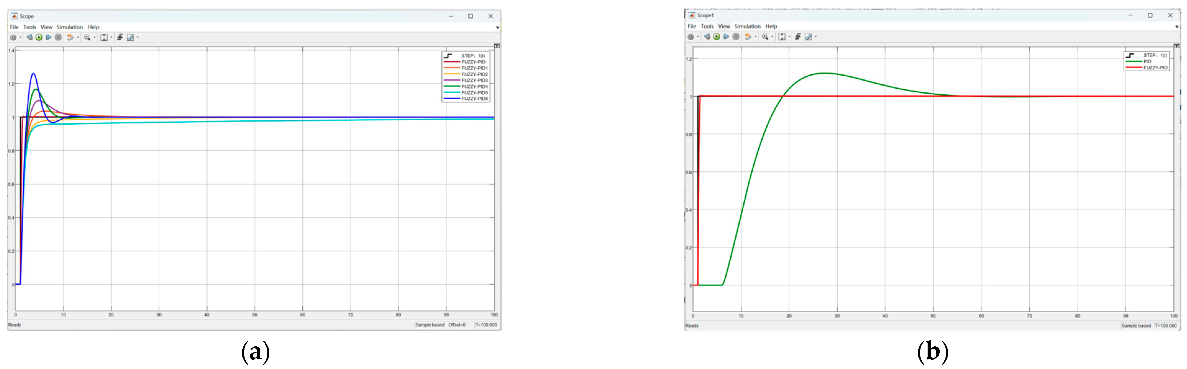
Task: Open Configuration Properties gear in Scope1 window
Action: point(691,36)
